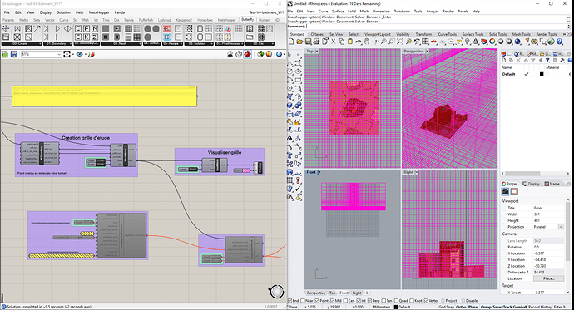Click Rhino Print icon
Viewport: 574px width, 310px height.
tap(316, 42)
